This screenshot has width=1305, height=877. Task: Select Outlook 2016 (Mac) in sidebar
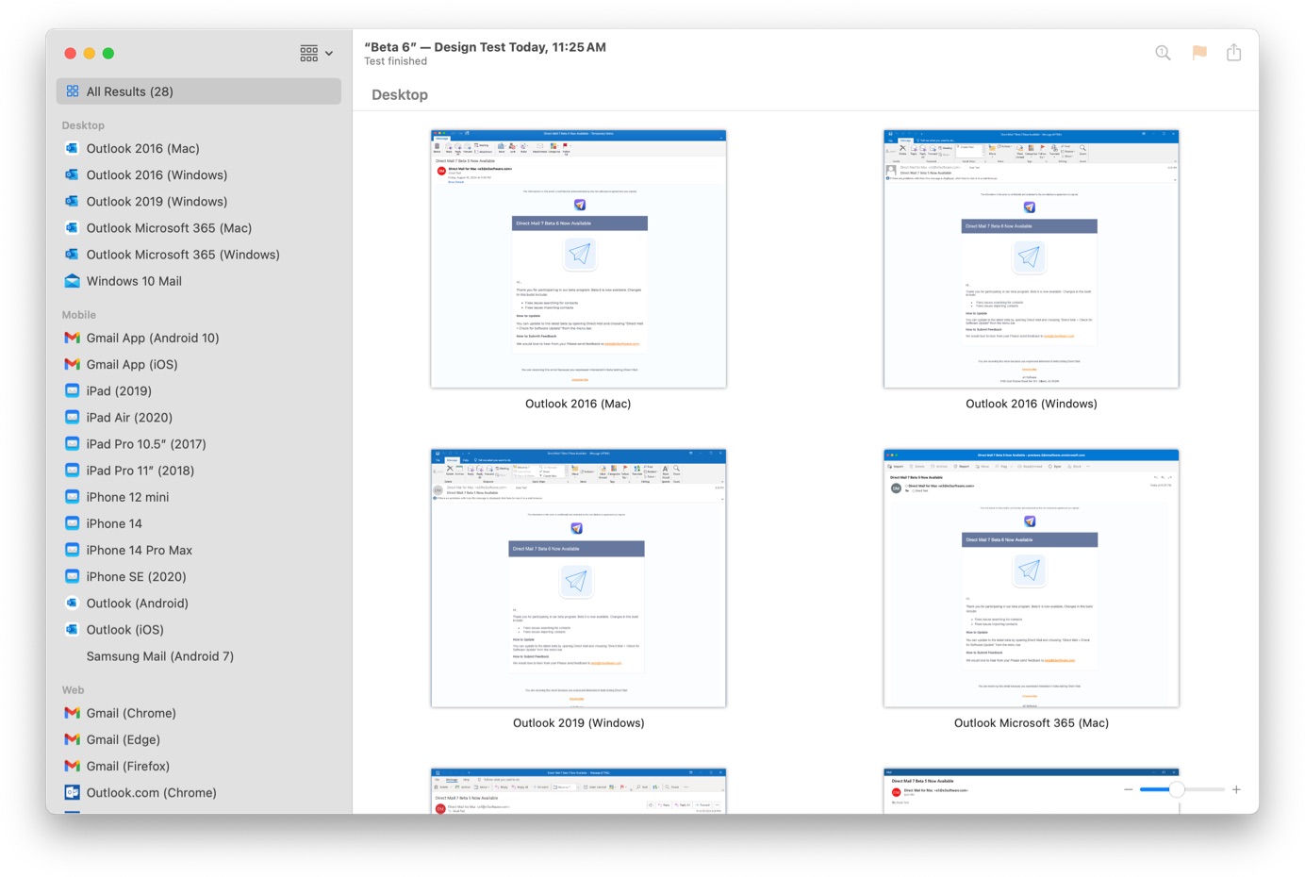coord(199,148)
